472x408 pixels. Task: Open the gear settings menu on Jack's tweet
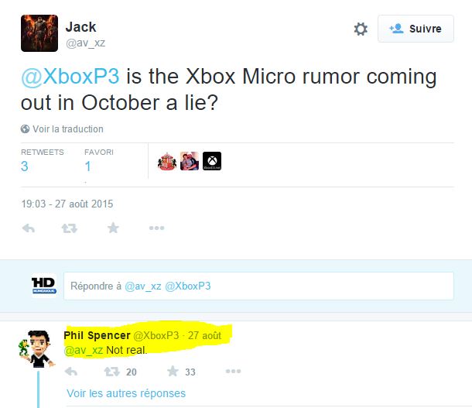tap(361, 29)
